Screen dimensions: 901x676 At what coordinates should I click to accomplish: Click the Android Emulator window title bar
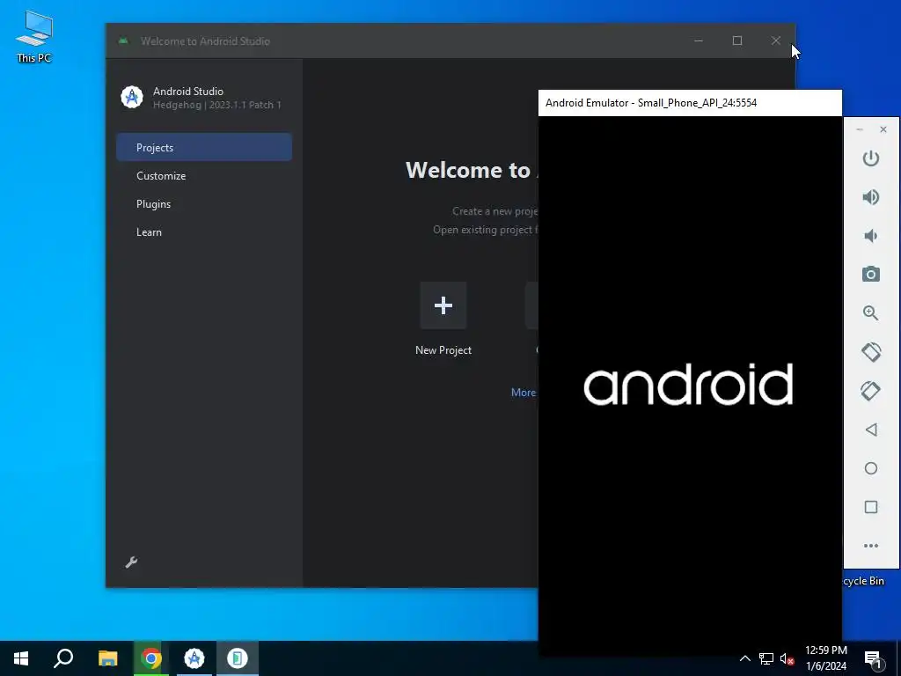[690, 103]
